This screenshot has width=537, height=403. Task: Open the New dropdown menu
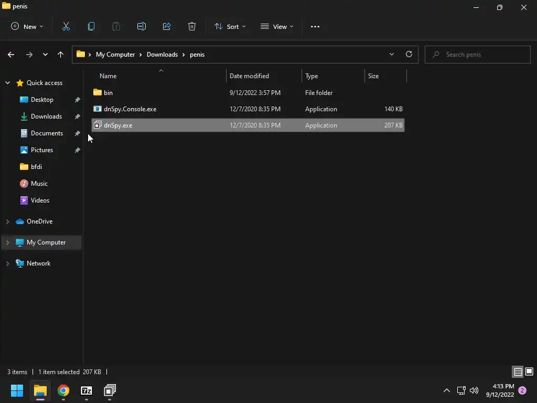point(27,26)
